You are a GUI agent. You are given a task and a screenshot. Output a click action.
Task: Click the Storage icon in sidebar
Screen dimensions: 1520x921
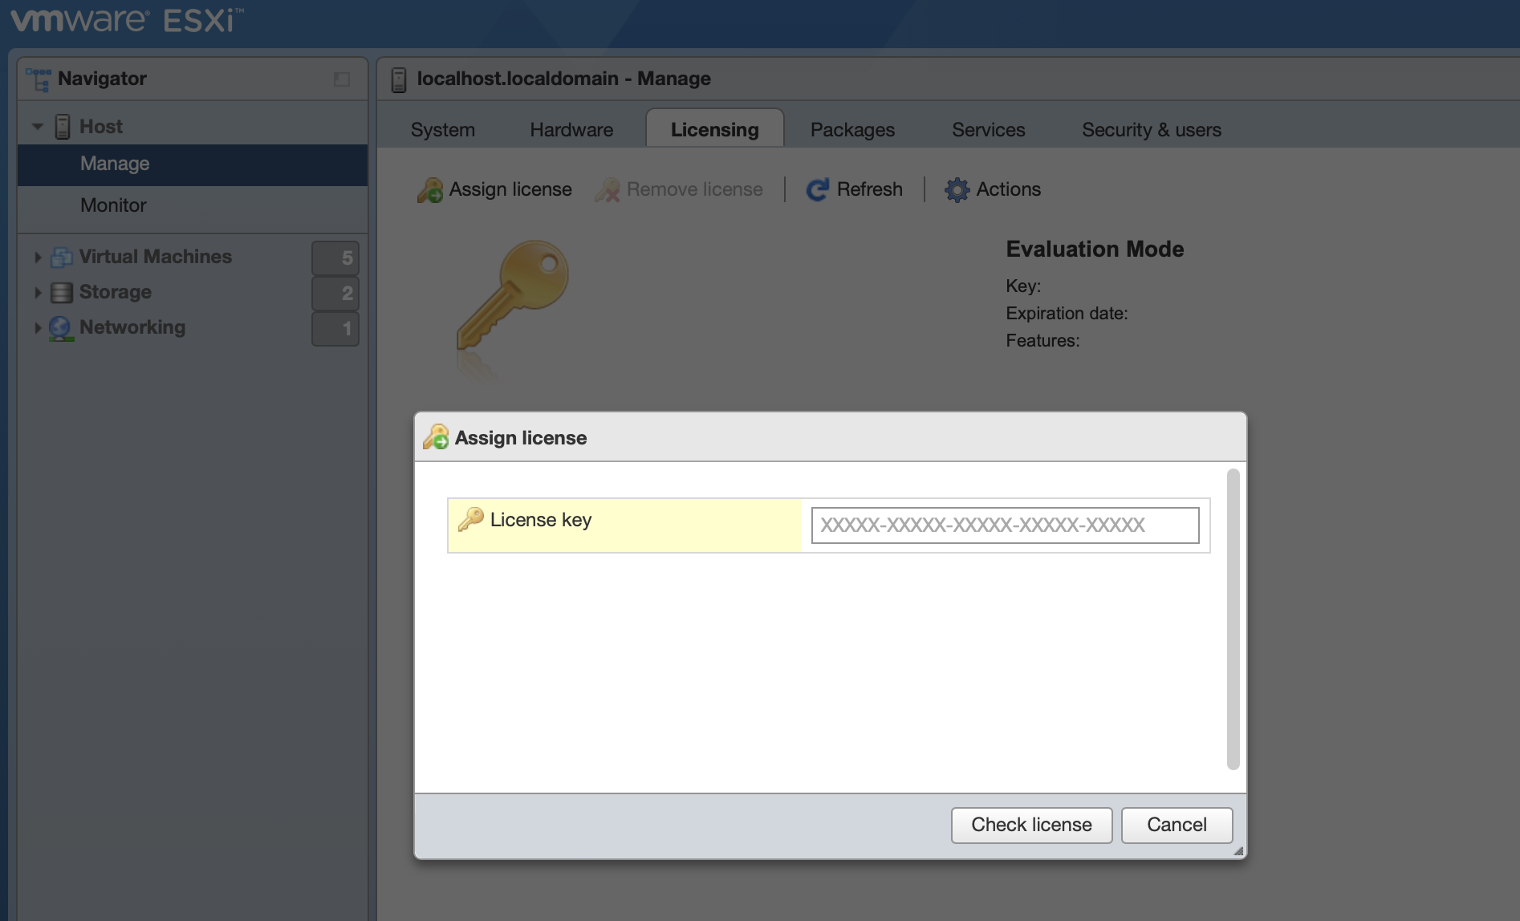point(60,292)
